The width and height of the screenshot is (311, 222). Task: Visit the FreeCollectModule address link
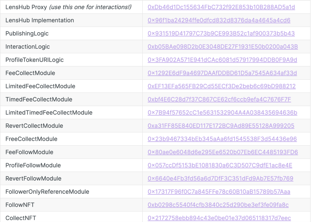222,139
